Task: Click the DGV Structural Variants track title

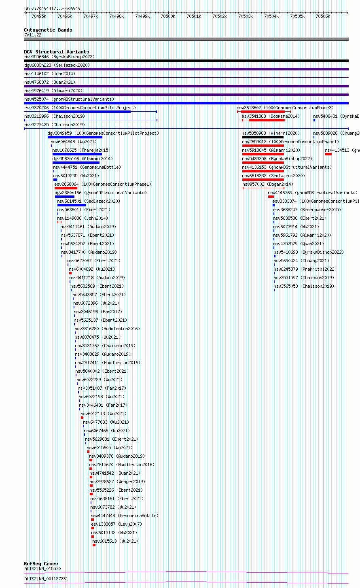Action: pos(56,52)
